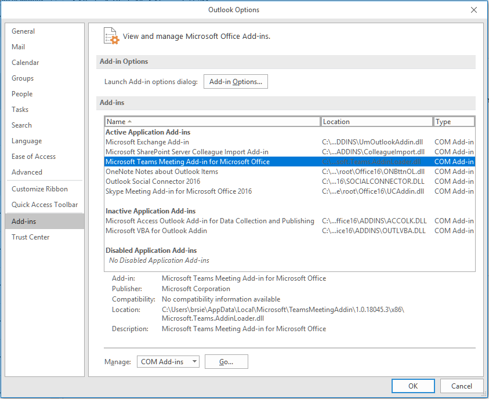Select OneNote Notes about Outlook Items
The height and width of the screenshot is (399, 489).
coord(289,172)
